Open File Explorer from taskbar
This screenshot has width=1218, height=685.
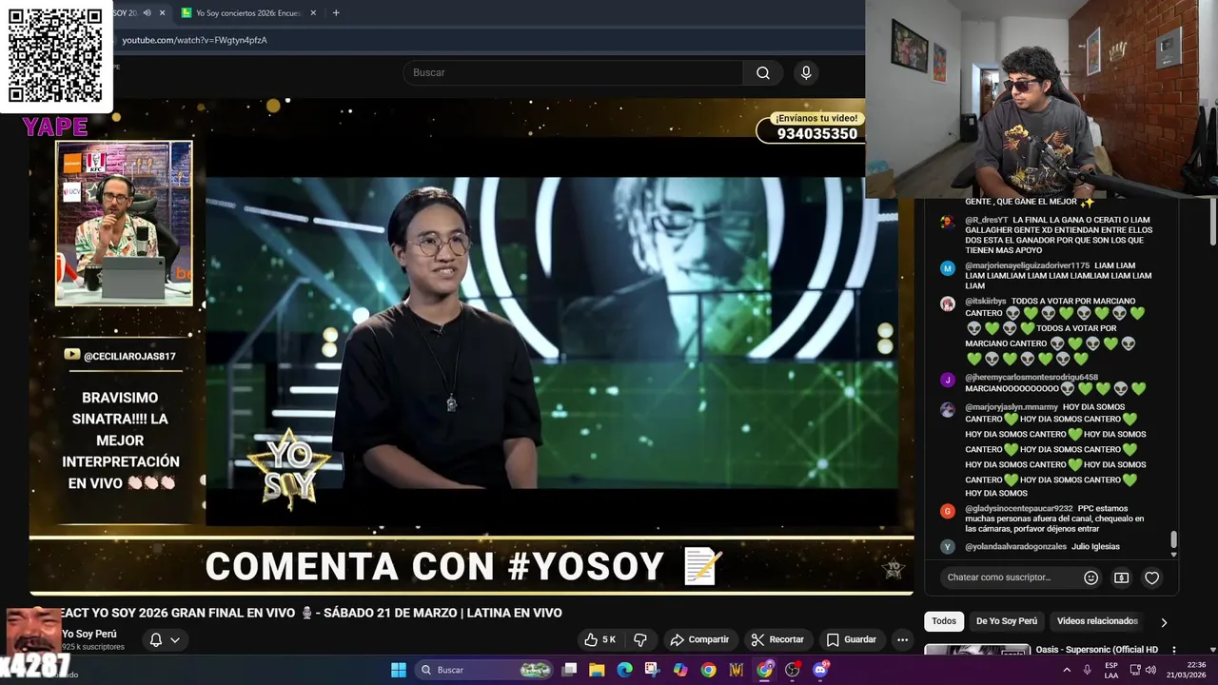(597, 670)
